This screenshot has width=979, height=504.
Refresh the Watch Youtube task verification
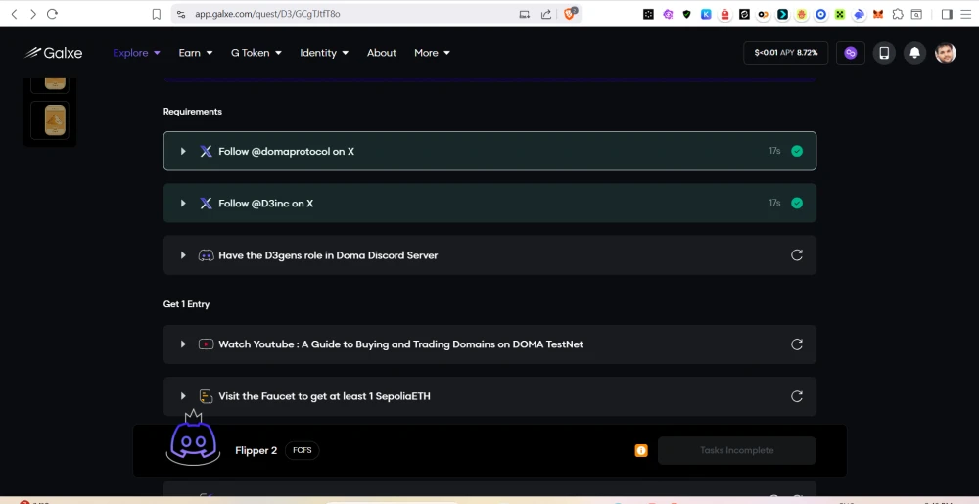point(796,344)
